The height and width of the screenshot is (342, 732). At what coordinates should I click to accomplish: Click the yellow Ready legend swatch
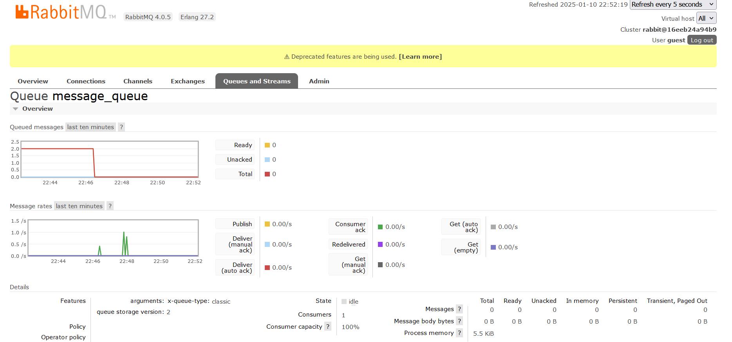pyautogui.click(x=267, y=145)
